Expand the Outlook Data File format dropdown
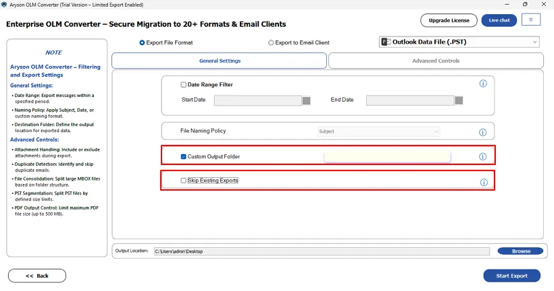Screen dimensions: 554x291 (x=535, y=42)
